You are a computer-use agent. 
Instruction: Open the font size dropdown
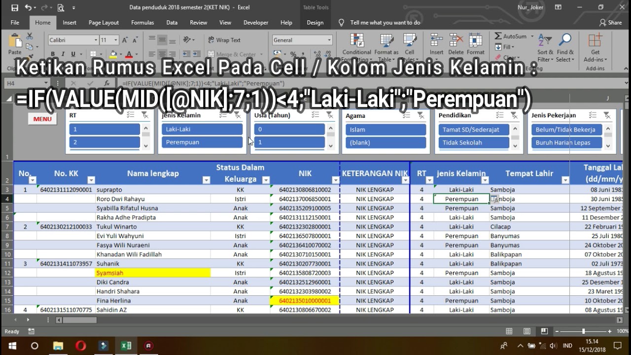(x=116, y=40)
